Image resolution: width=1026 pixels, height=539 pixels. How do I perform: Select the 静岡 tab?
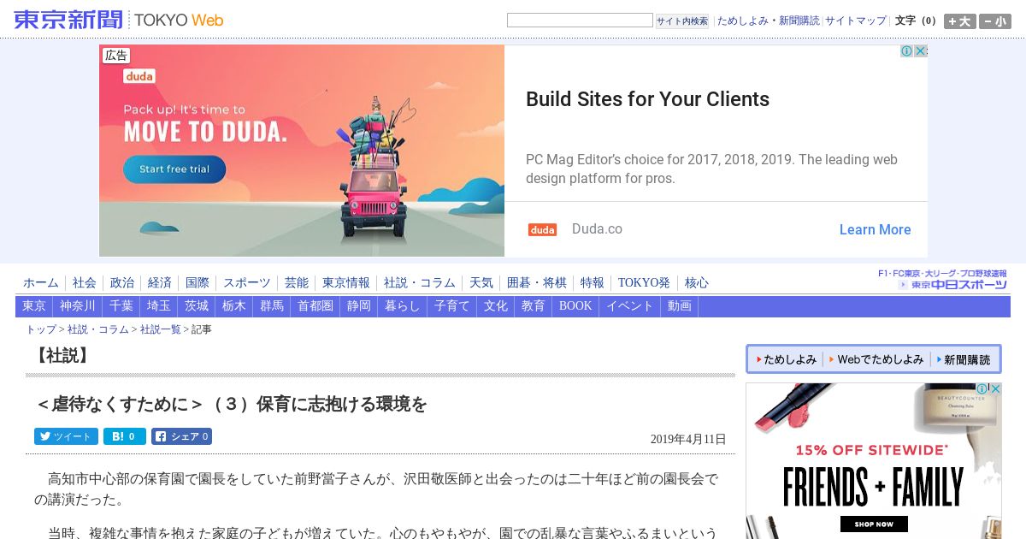(359, 306)
